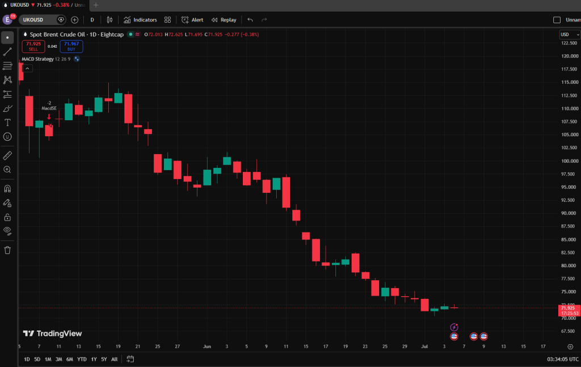Set the range to 1M
The height and width of the screenshot is (367, 581).
tap(48, 359)
